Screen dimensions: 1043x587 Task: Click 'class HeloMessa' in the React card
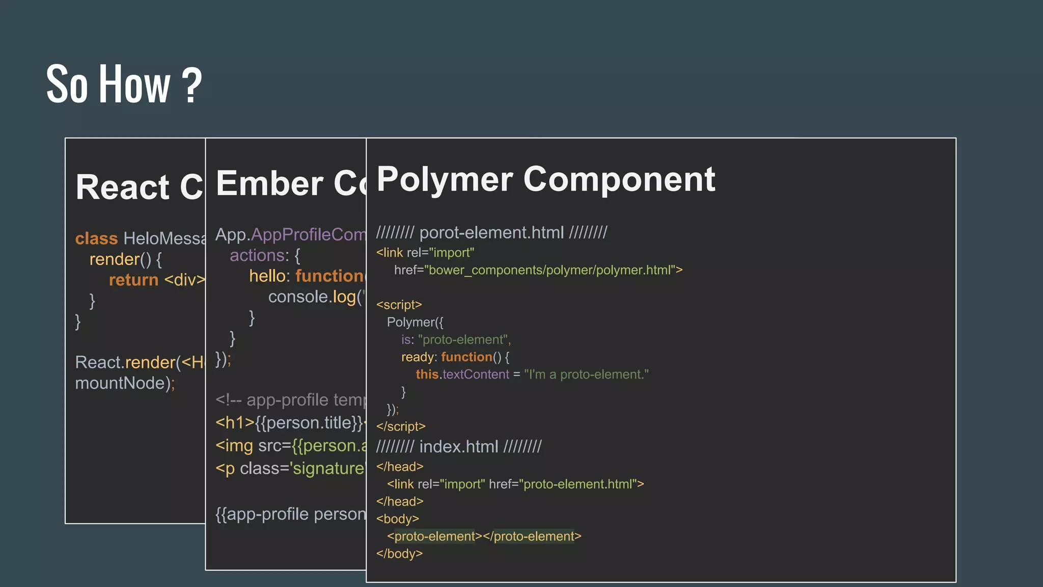(x=140, y=238)
